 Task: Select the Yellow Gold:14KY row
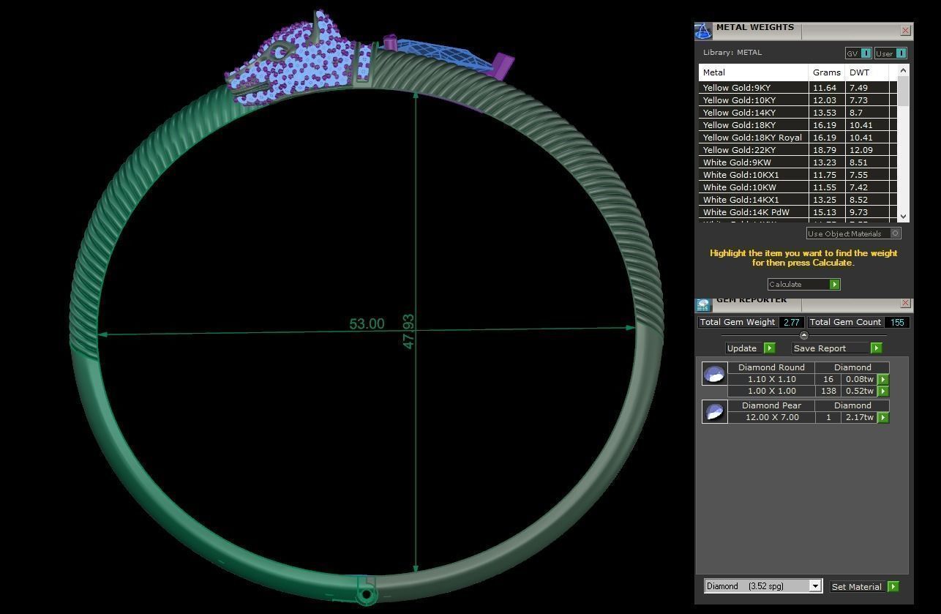pos(798,113)
